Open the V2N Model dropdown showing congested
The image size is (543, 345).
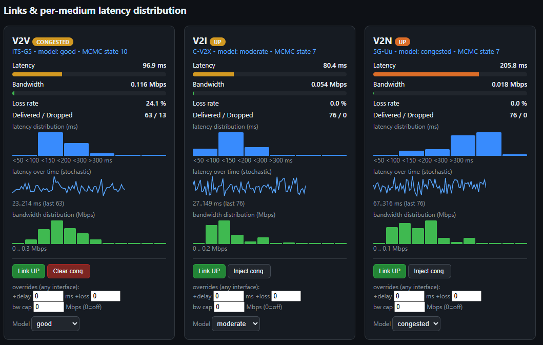coord(416,324)
